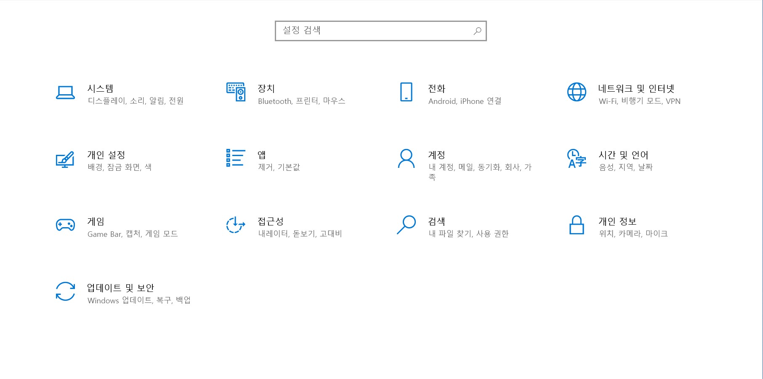Click description 'Bluetooth, 프린터, 마우스'
Viewport: 763px width, 379px height.
302,101
